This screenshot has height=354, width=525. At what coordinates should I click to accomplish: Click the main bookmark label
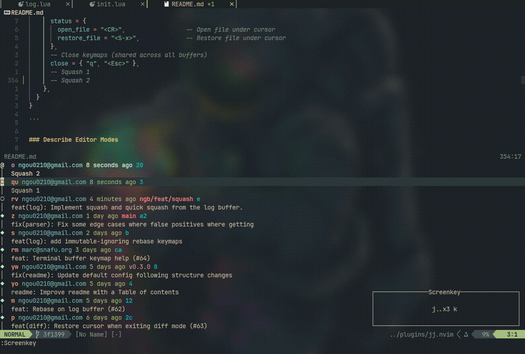128,216
